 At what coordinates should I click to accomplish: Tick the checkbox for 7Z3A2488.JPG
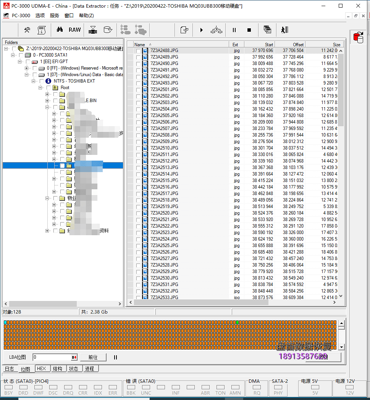point(138,51)
